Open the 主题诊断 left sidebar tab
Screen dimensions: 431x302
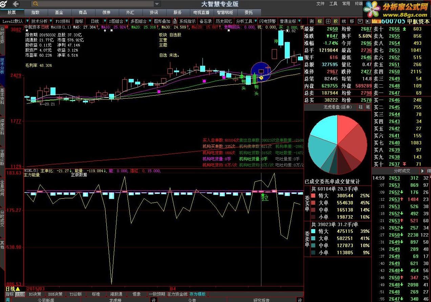(2, 158)
